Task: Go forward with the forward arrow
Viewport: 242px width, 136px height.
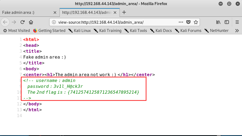Action: pyautogui.click(x=14, y=22)
